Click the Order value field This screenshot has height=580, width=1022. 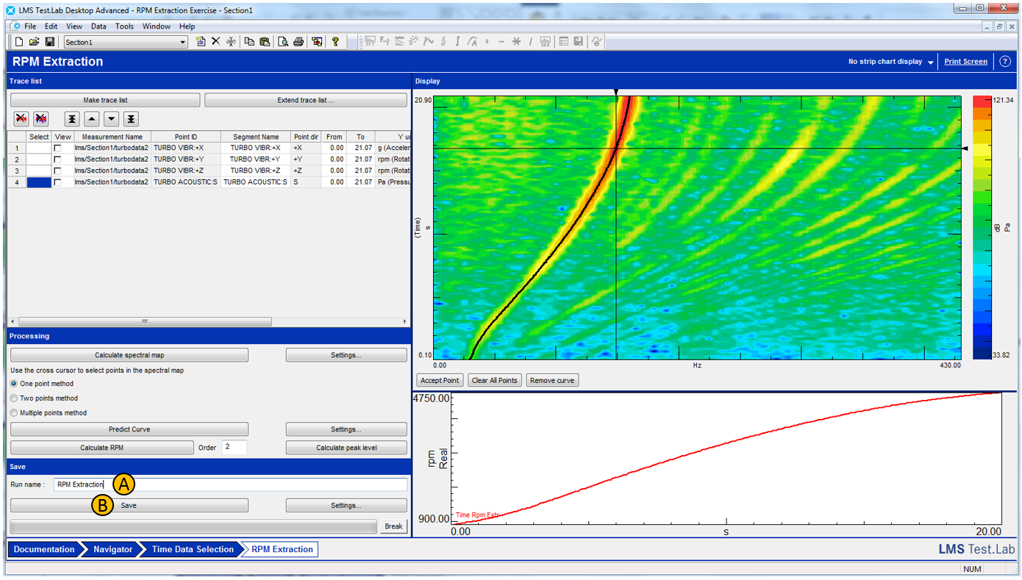[x=235, y=448]
